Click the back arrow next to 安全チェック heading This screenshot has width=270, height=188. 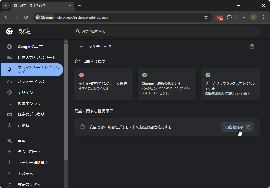point(81,46)
